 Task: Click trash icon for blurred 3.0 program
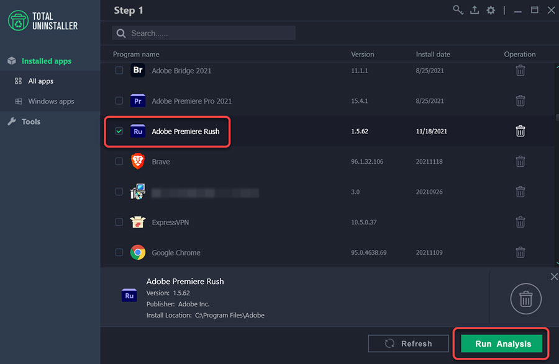pyautogui.click(x=520, y=192)
